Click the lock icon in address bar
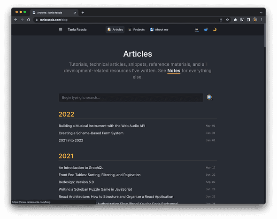The height and width of the screenshot is (219, 277). [x=37, y=20]
